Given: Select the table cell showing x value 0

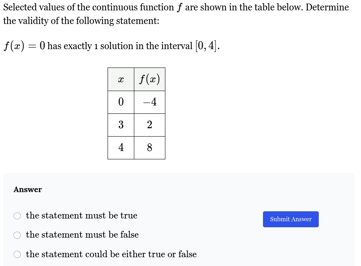Looking at the screenshot, I should [121, 102].
